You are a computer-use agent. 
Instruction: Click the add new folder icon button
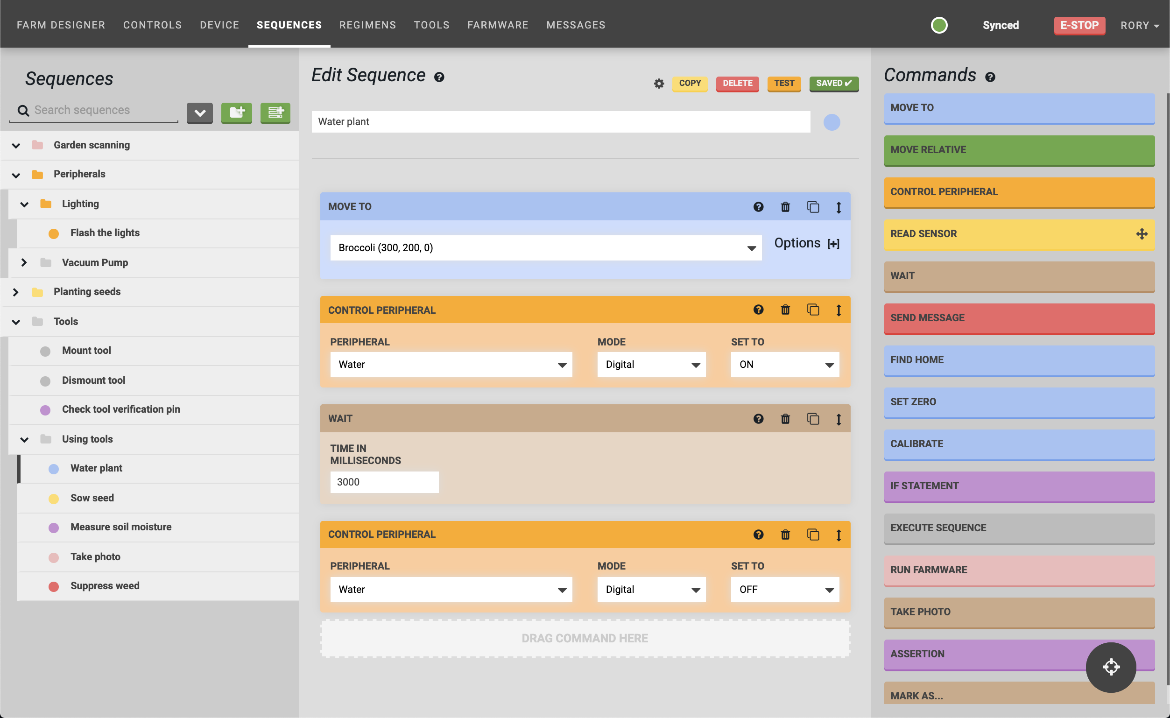pyautogui.click(x=236, y=113)
